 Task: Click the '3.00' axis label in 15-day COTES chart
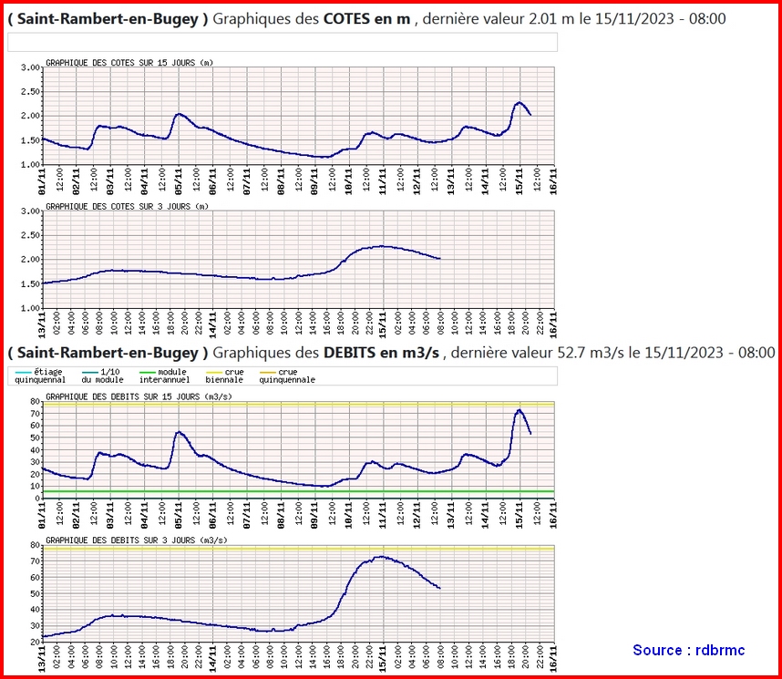[x=30, y=67]
